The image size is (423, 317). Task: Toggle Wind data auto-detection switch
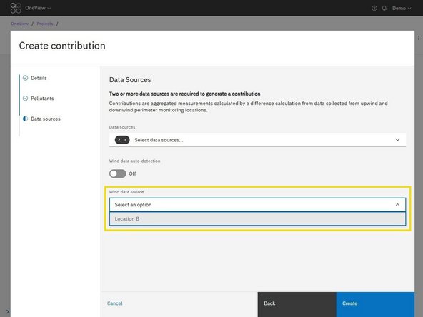(x=118, y=173)
